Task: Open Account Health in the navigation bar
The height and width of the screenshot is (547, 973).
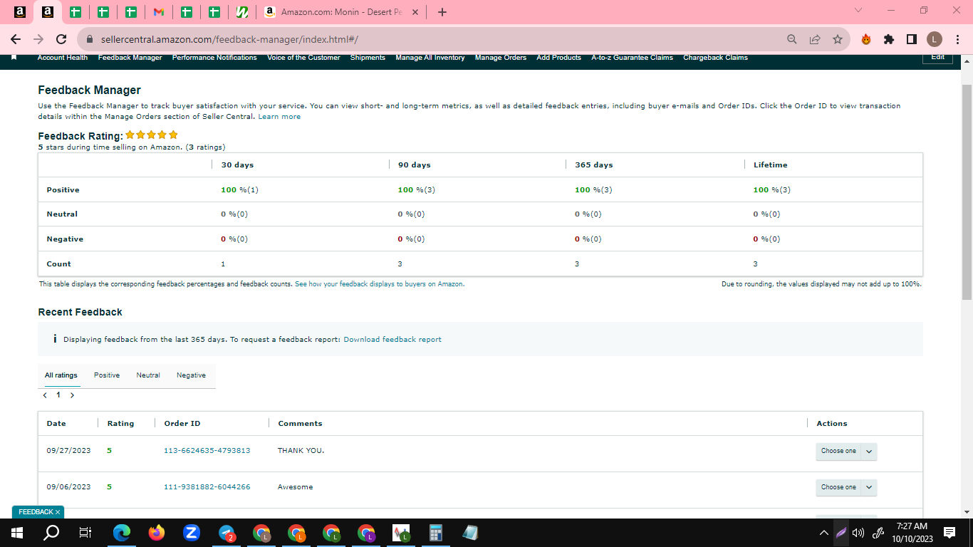Action: [63, 58]
